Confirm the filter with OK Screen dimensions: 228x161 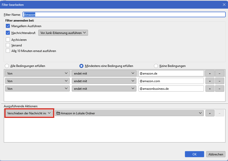(x=194, y=154)
